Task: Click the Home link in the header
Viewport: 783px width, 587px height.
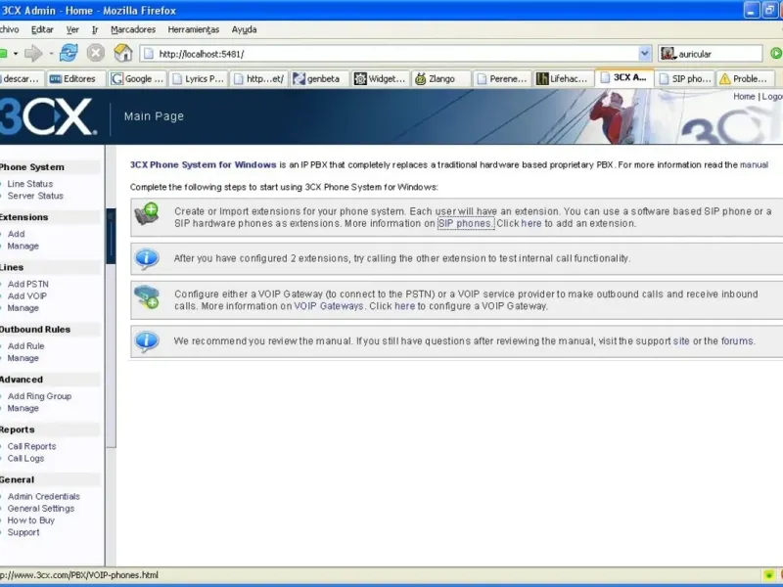Action: [x=744, y=96]
